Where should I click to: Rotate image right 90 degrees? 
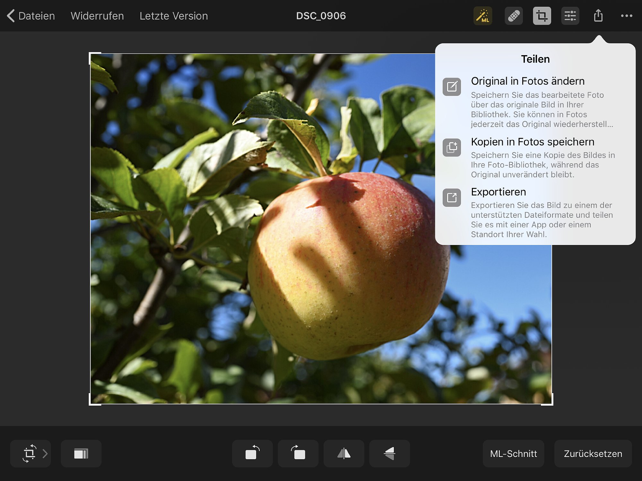click(x=298, y=453)
